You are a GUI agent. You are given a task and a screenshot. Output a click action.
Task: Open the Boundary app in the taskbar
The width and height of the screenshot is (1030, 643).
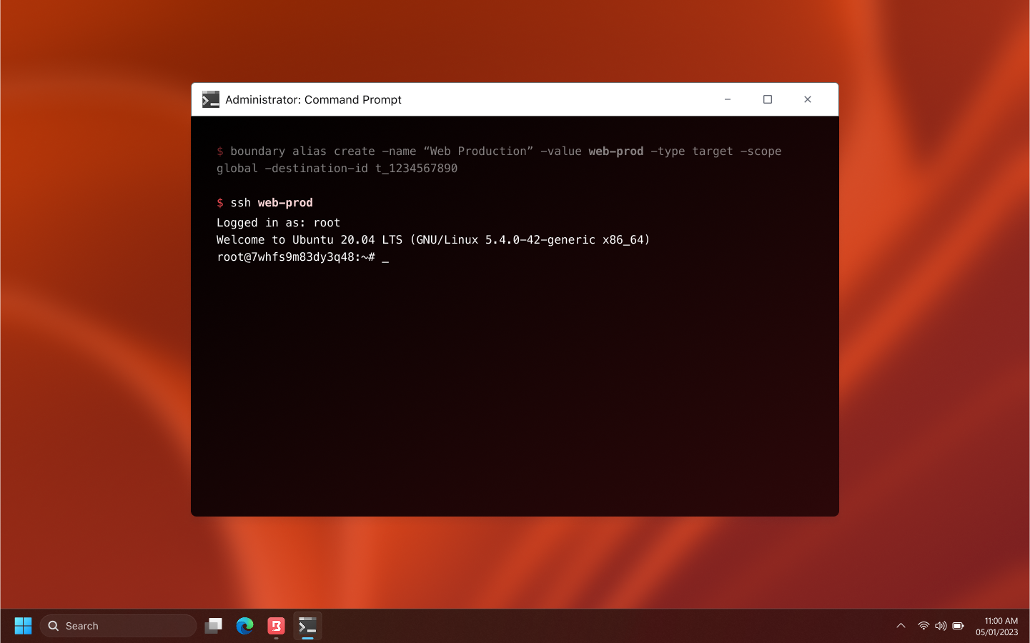276,626
